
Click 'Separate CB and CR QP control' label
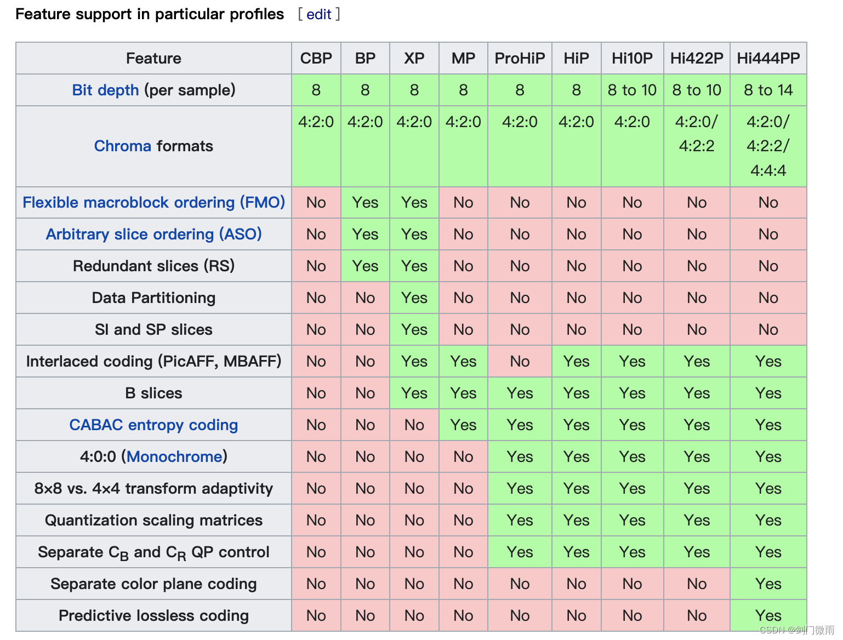pyautogui.click(x=153, y=552)
